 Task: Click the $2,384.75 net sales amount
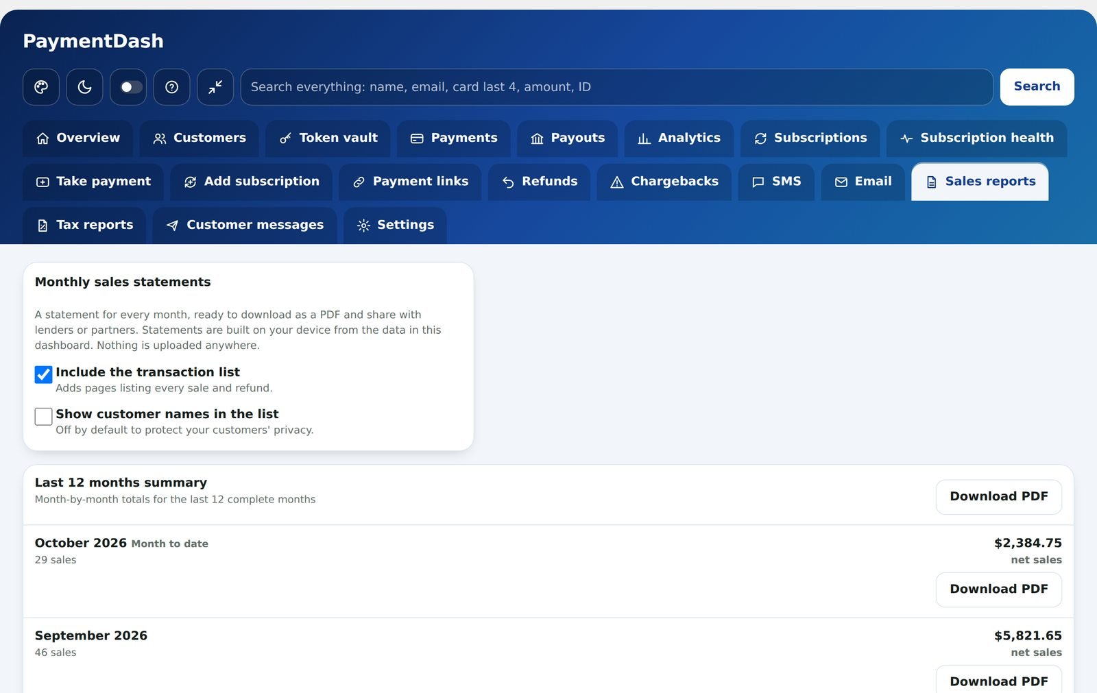pyautogui.click(x=1028, y=543)
